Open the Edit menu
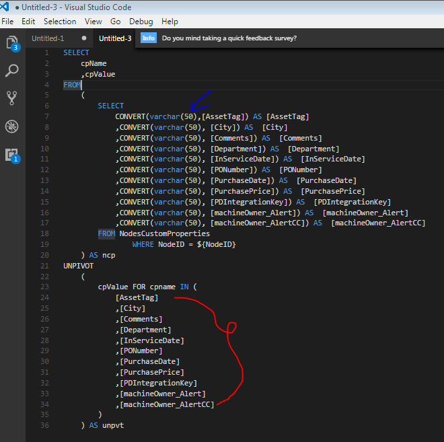The width and height of the screenshot is (444, 442). (x=28, y=22)
